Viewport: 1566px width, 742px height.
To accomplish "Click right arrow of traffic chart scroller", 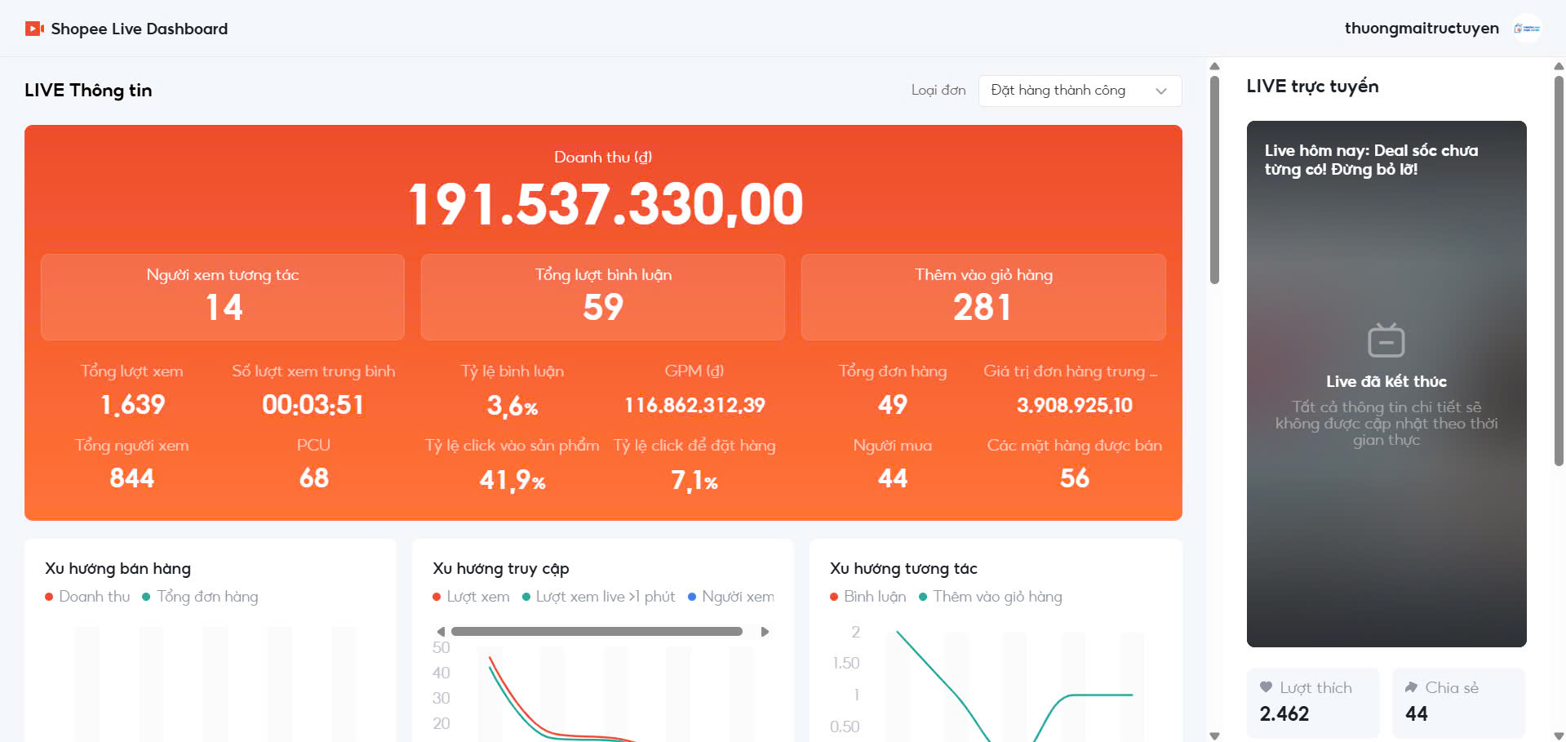I will point(765,632).
